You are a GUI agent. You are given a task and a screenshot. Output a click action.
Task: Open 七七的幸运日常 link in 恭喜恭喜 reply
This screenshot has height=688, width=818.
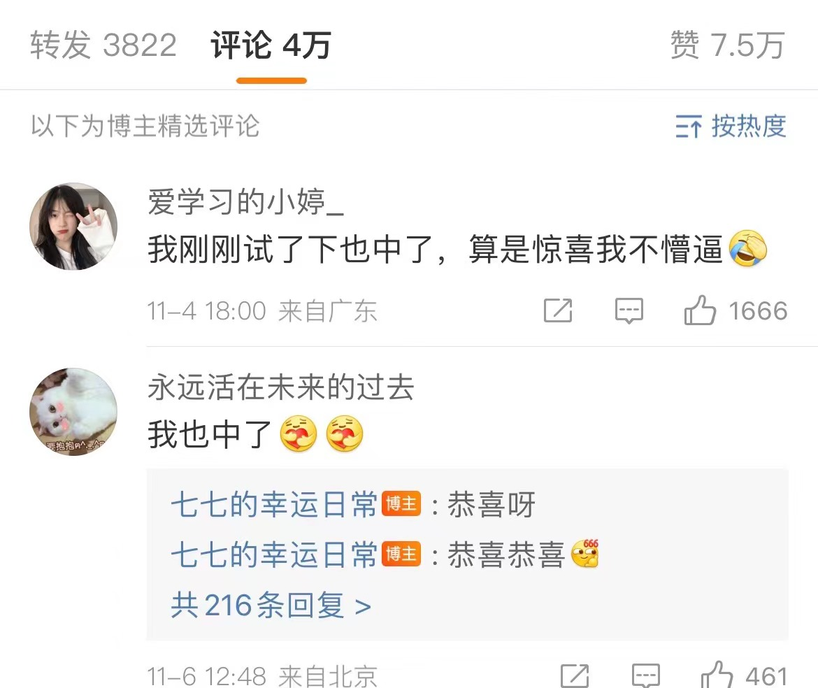click(274, 554)
